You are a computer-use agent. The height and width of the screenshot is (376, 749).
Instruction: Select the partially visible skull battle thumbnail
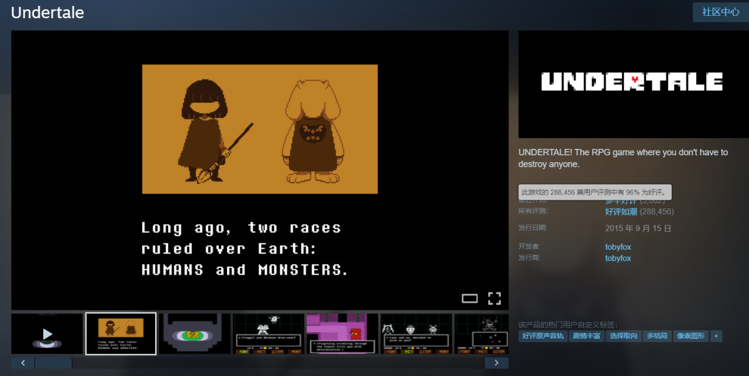point(482,334)
